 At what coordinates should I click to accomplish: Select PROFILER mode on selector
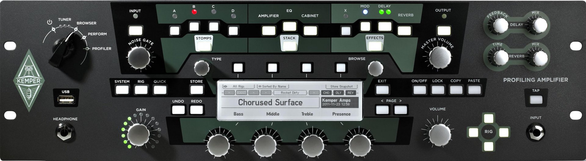click(x=102, y=49)
